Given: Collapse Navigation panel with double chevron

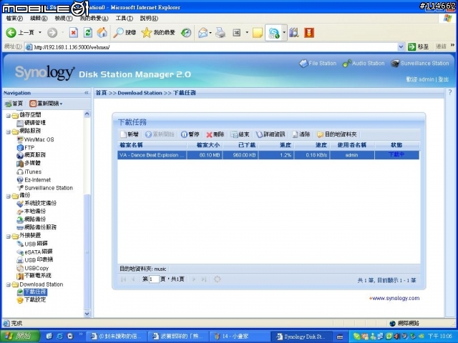Looking at the screenshot, I should click(x=86, y=93).
